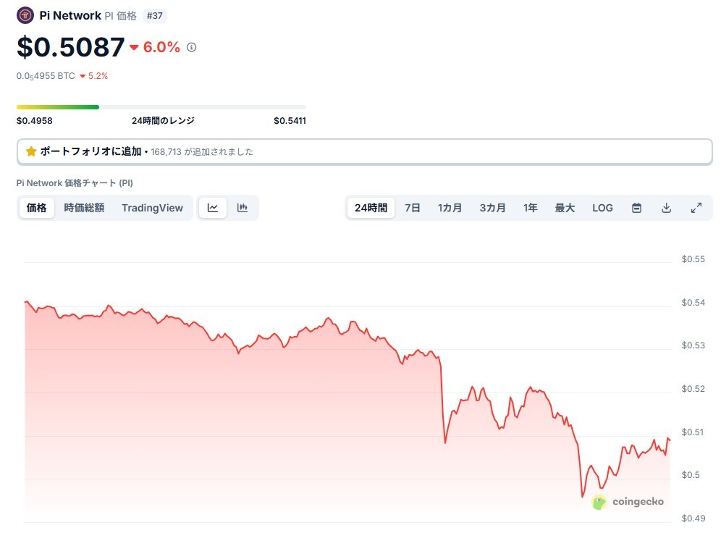Select the 1年 time range
The height and width of the screenshot is (533, 721).
pyautogui.click(x=530, y=208)
